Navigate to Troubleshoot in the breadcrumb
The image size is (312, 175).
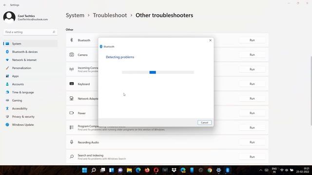click(110, 15)
